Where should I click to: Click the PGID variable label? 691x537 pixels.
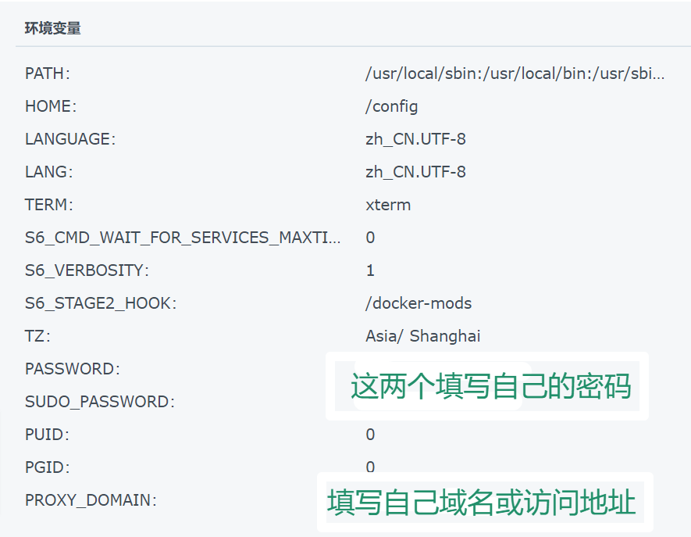click(x=47, y=467)
